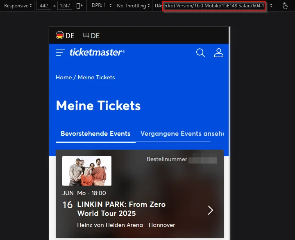Click Heinz von Heiden Arena - Hannover text
This screenshot has height=240, width=295.
point(126,225)
